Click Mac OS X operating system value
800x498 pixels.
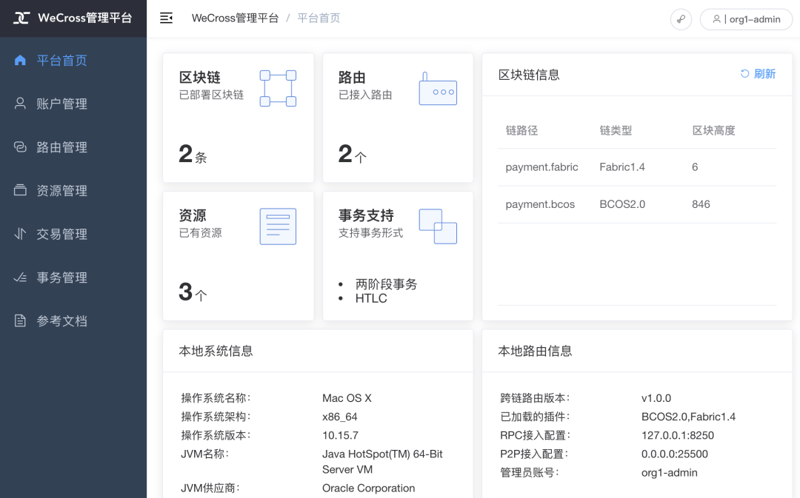tap(347, 398)
